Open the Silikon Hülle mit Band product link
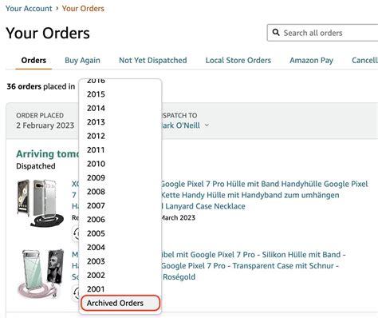 coord(209,265)
